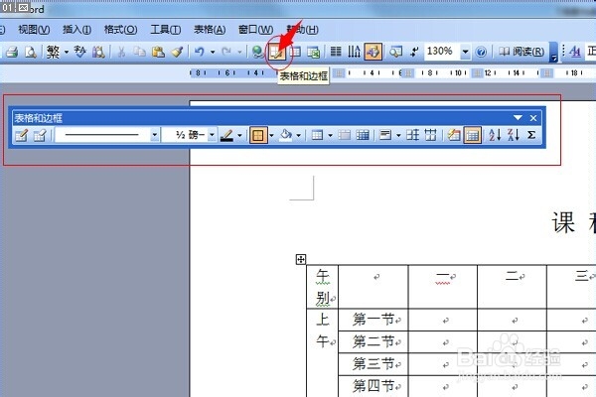Toggle Show/Hide formatting marks
Screen dimensions: 596x397
coord(414,52)
